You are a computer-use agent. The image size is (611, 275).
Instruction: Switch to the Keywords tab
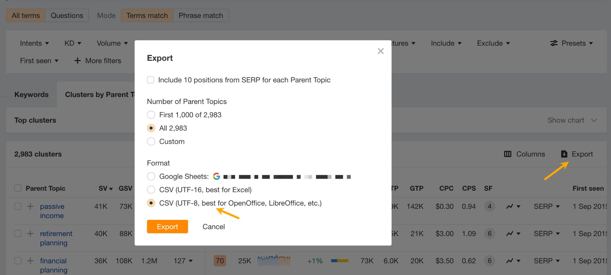(31, 94)
